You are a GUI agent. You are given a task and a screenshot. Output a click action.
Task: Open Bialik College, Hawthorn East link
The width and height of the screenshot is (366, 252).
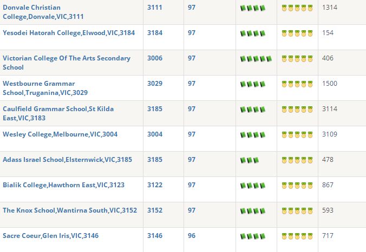click(x=64, y=185)
